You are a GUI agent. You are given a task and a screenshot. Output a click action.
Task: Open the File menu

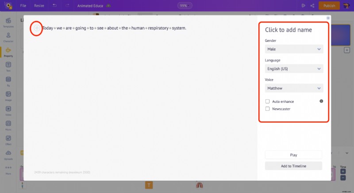click(x=23, y=6)
